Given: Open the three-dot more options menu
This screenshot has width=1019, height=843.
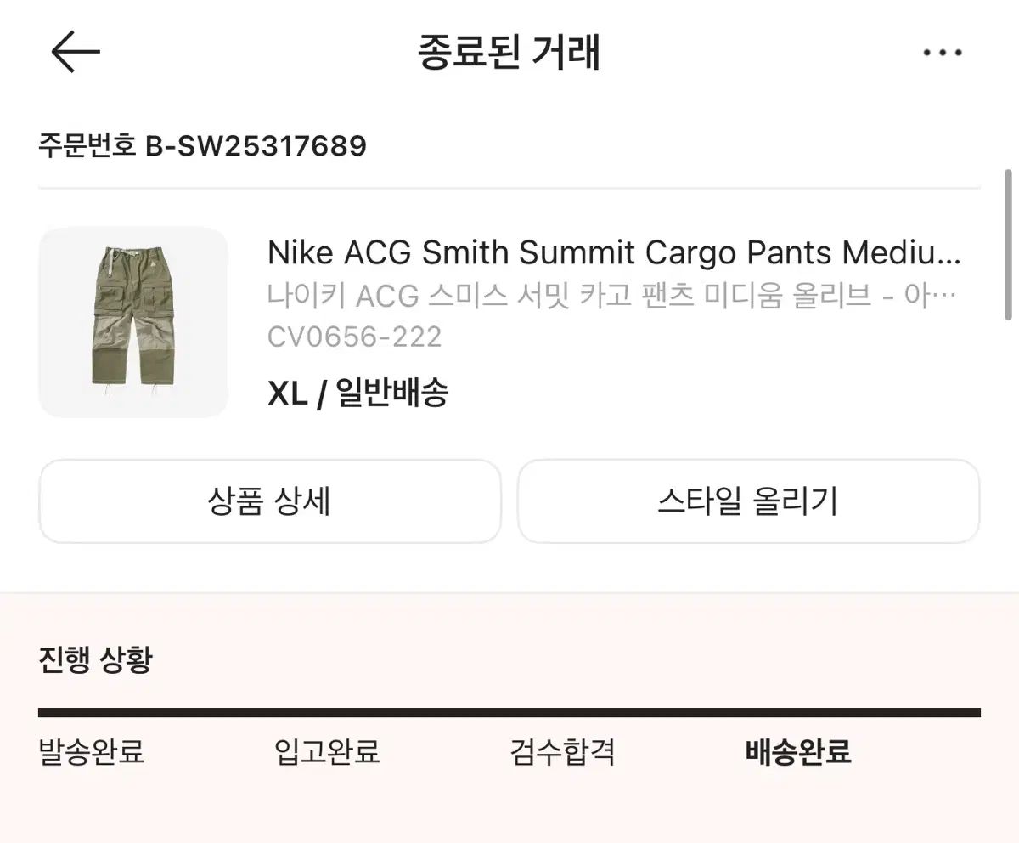Looking at the screenshot, I should point(943,53).
